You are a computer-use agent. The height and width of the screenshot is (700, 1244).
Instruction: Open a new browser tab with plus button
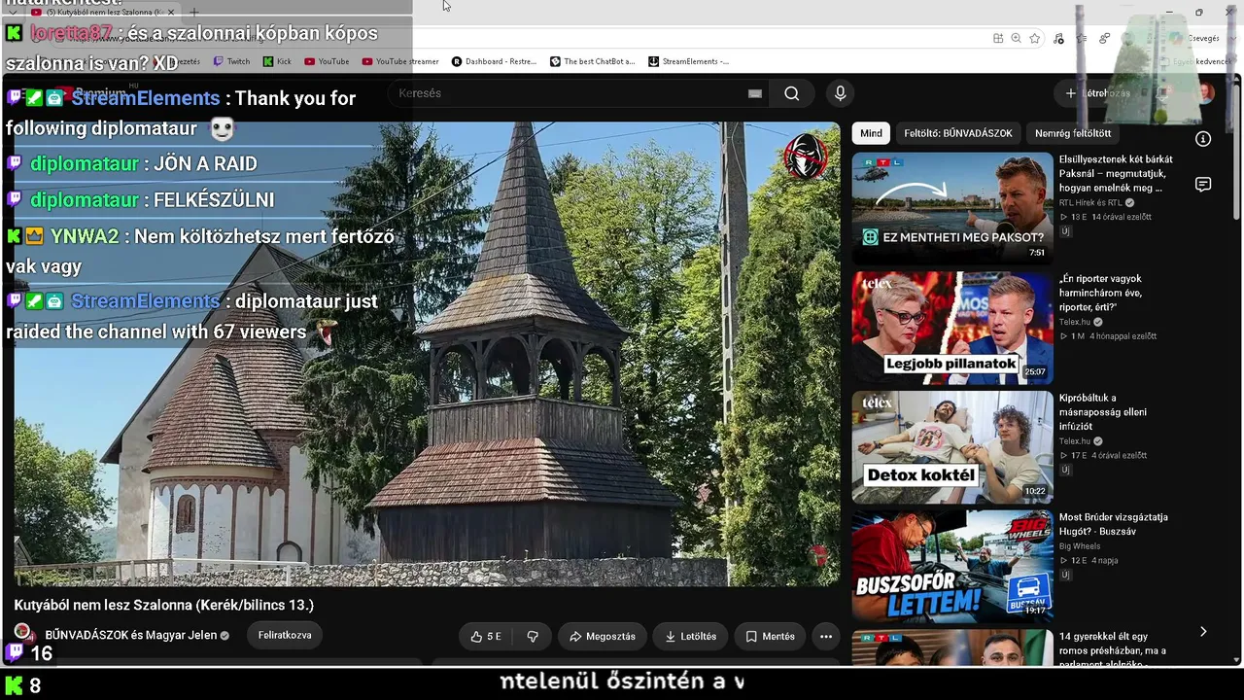193,13
